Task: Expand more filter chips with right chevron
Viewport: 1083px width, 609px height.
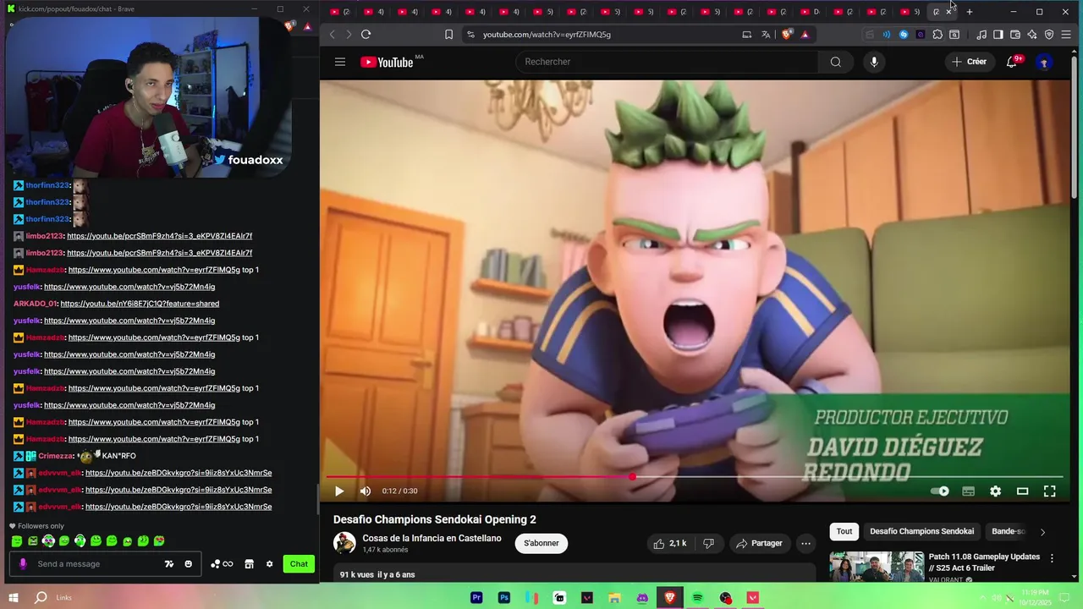Action: pos(1042,532)
